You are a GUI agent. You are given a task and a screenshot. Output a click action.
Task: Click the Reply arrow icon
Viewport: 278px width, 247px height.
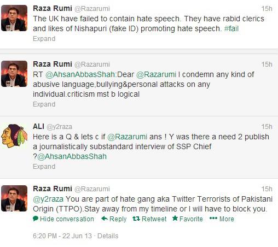click(105, 219)
